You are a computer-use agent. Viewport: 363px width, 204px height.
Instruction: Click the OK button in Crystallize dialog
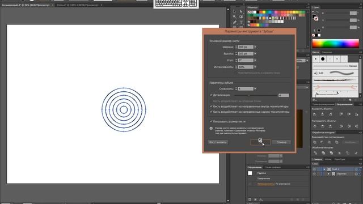click(260, 142)
